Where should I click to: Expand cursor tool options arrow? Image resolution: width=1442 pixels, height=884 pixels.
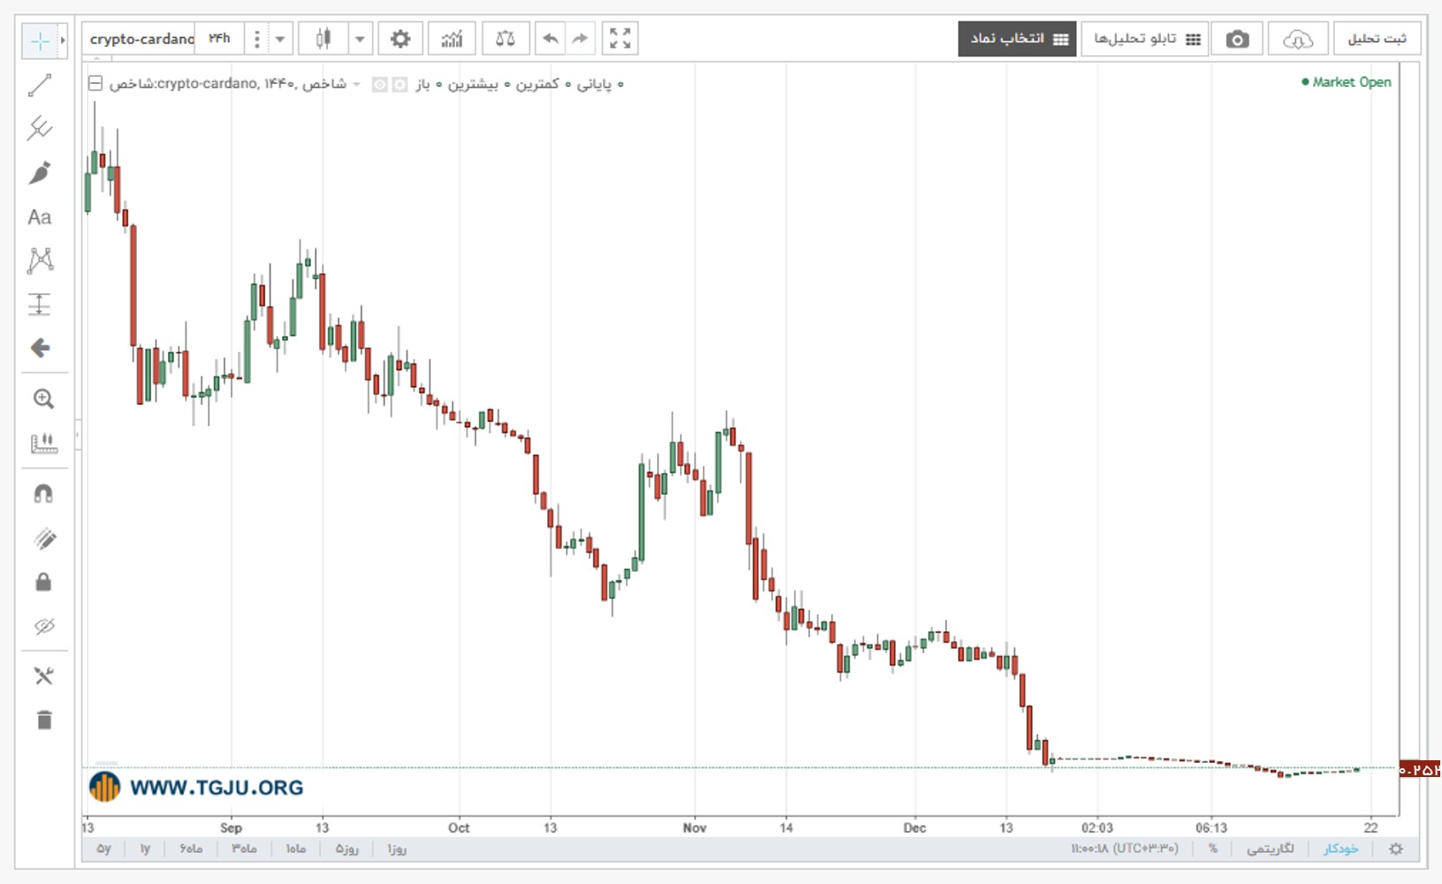pos(63,41)
